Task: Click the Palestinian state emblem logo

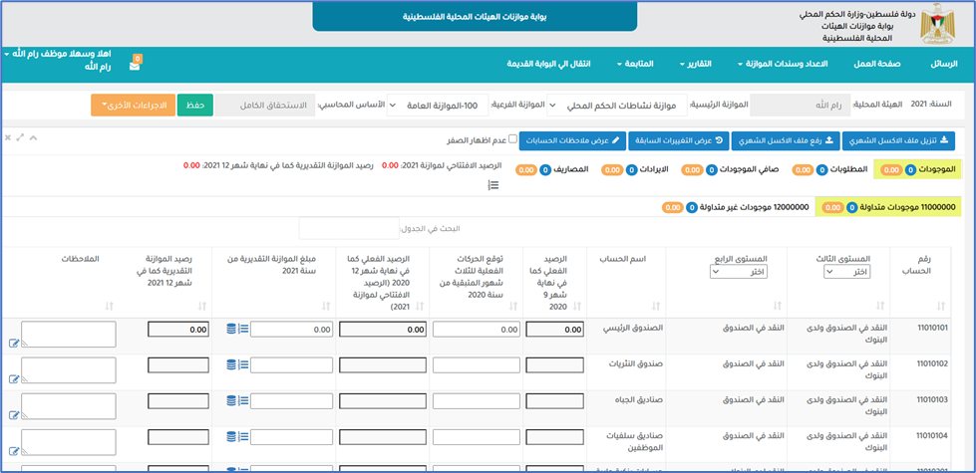Action: pyautogui.click(x=936, y=24)
